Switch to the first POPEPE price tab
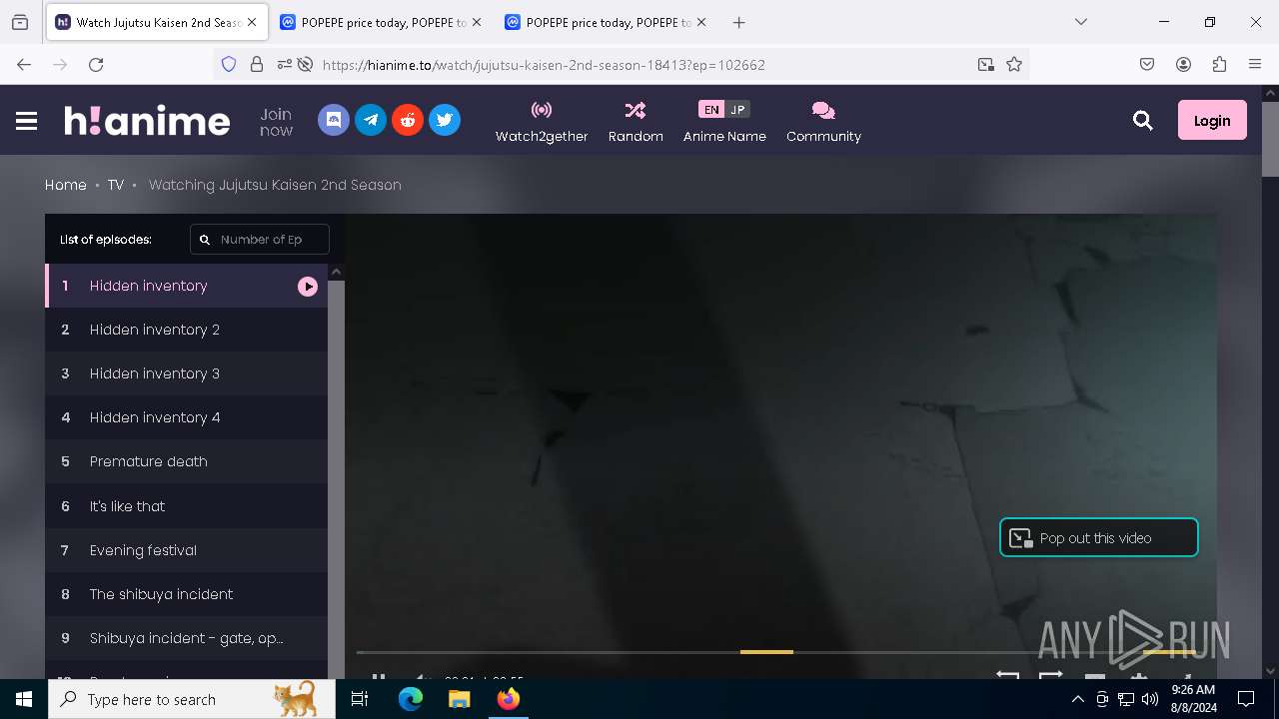 point(380,22)
